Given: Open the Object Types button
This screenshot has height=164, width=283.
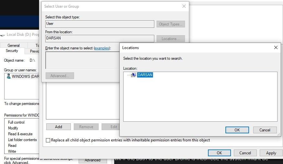Looking at the screenshot, I should [x=170, y=24].
